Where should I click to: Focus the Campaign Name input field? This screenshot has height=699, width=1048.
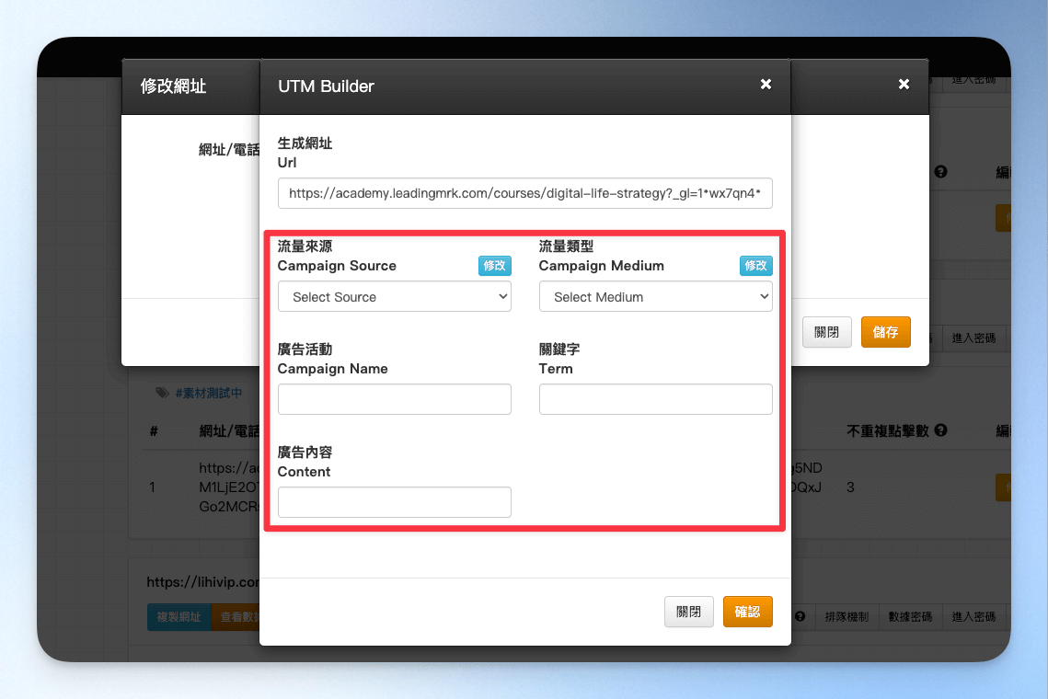pos(395,399)
